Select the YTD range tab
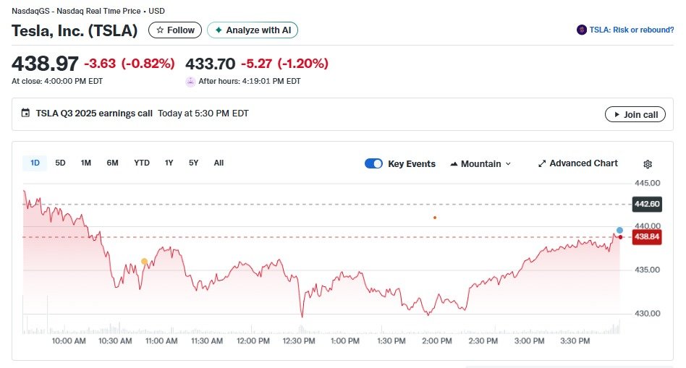This screenshot has width=686, height=368. click(x=142, y=163)
